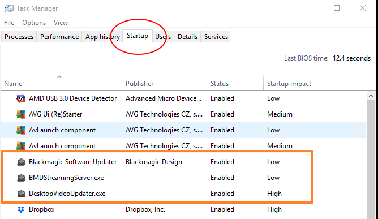
Task: Switch to the Details tab
Action: pyautogui.click(x=187, y=37)
